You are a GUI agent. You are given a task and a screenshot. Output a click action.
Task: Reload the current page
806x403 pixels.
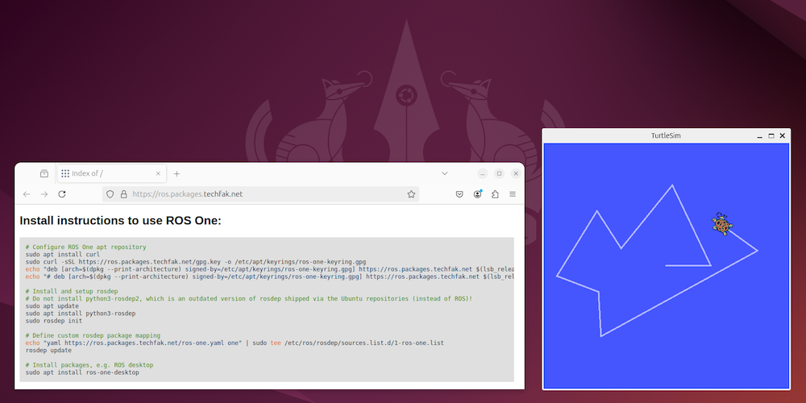pyautogui.click(x=62, y=194)
